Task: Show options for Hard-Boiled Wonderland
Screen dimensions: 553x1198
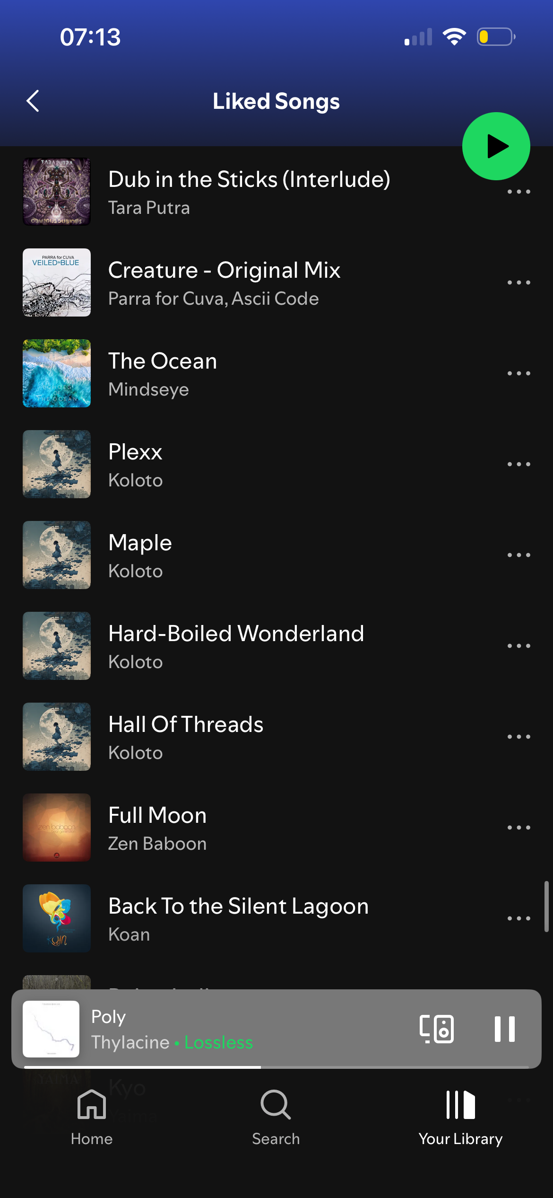Action: click(x=518, y=646)
